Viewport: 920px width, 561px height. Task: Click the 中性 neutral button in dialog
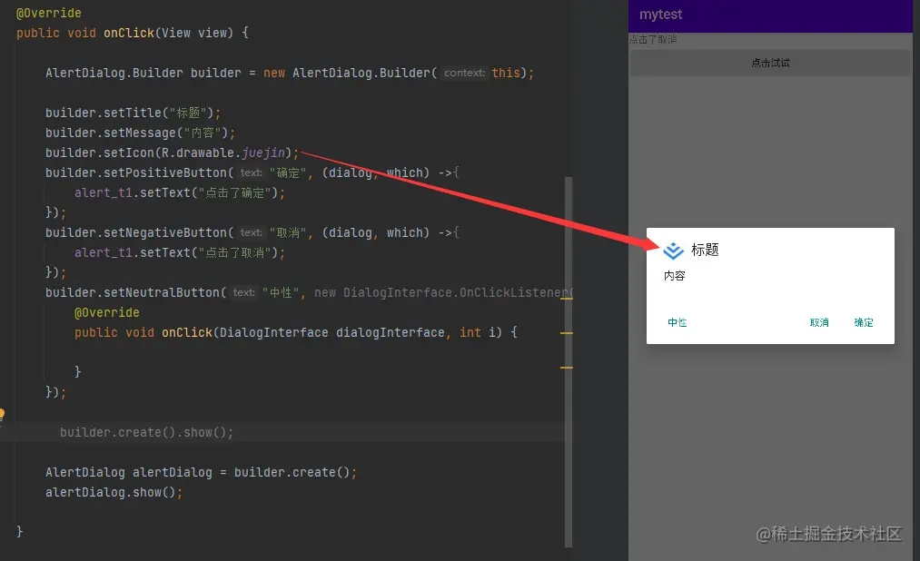678,322
